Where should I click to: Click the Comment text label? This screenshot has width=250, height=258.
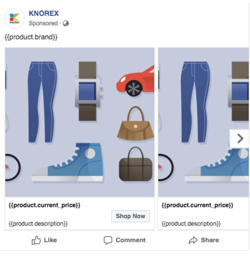(x=131, y=240)
